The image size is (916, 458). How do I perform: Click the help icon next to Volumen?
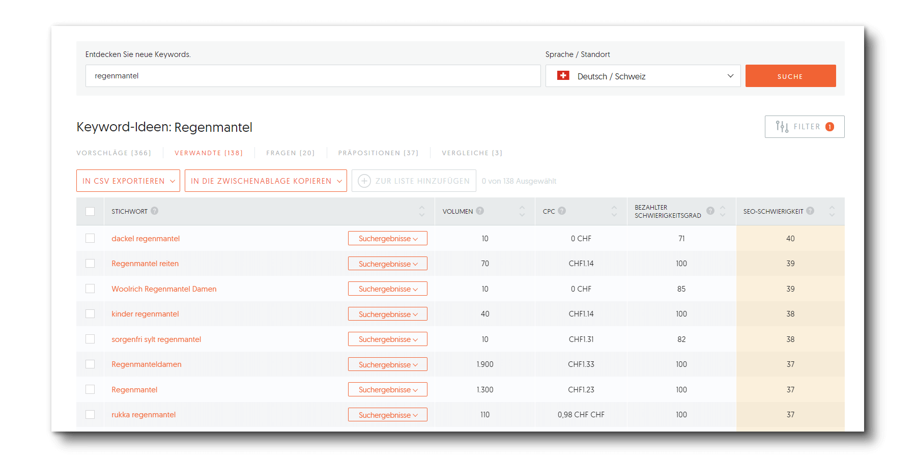480,211
